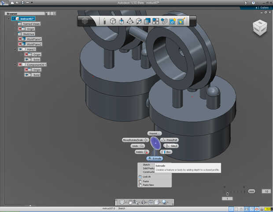Click the yellow-highlighted status bar icon
The width and height of the screenshot is (273, 212).
click(x=269, y=209)
